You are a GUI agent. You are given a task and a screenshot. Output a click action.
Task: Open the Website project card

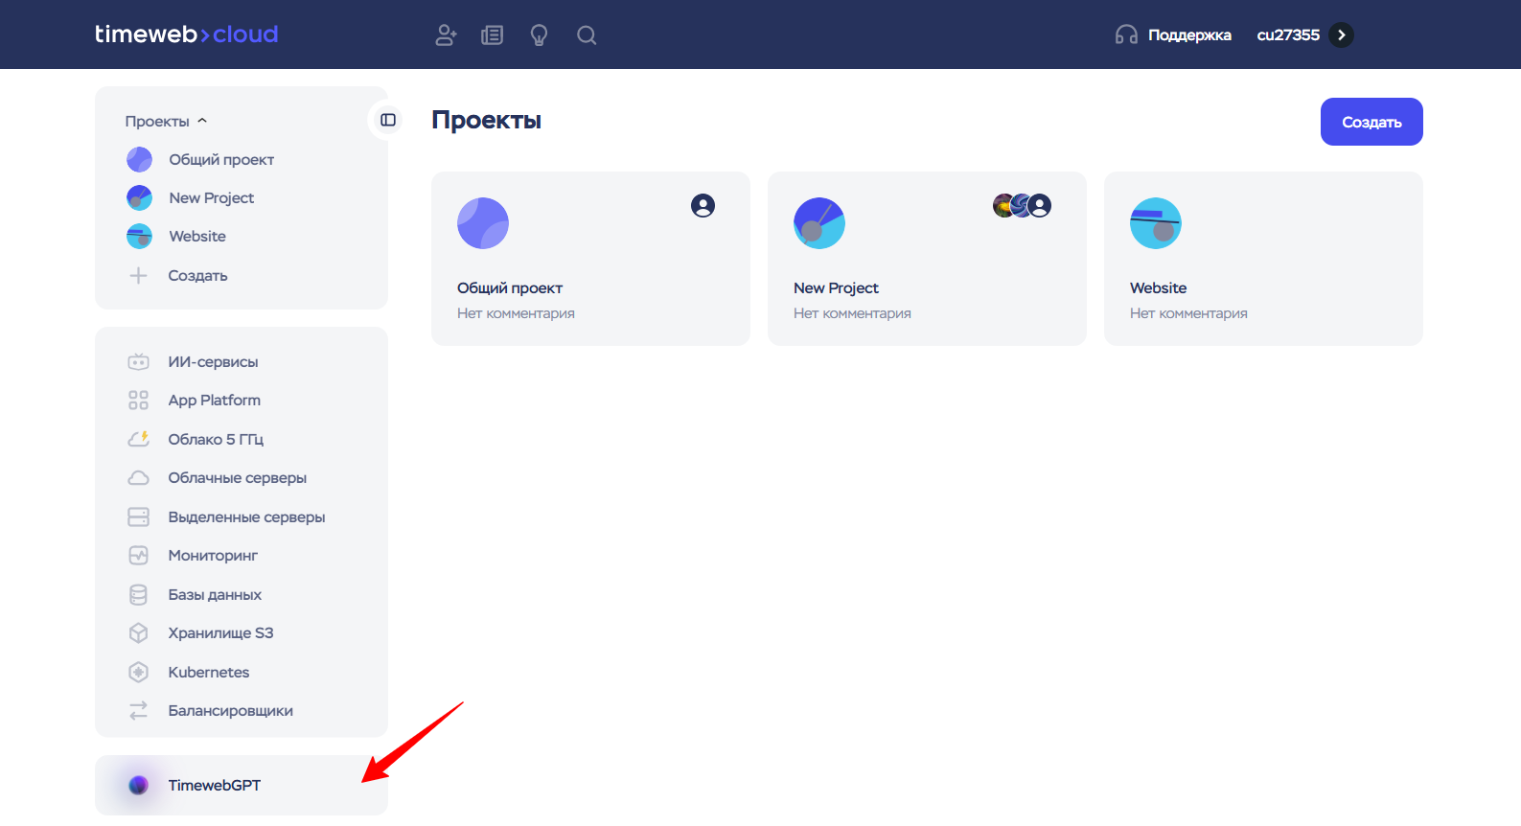1263,259
